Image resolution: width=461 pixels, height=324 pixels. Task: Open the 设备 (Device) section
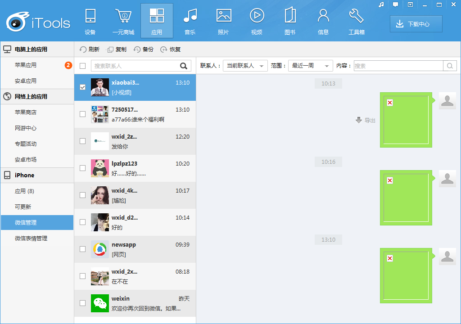[x=90, y=21]
